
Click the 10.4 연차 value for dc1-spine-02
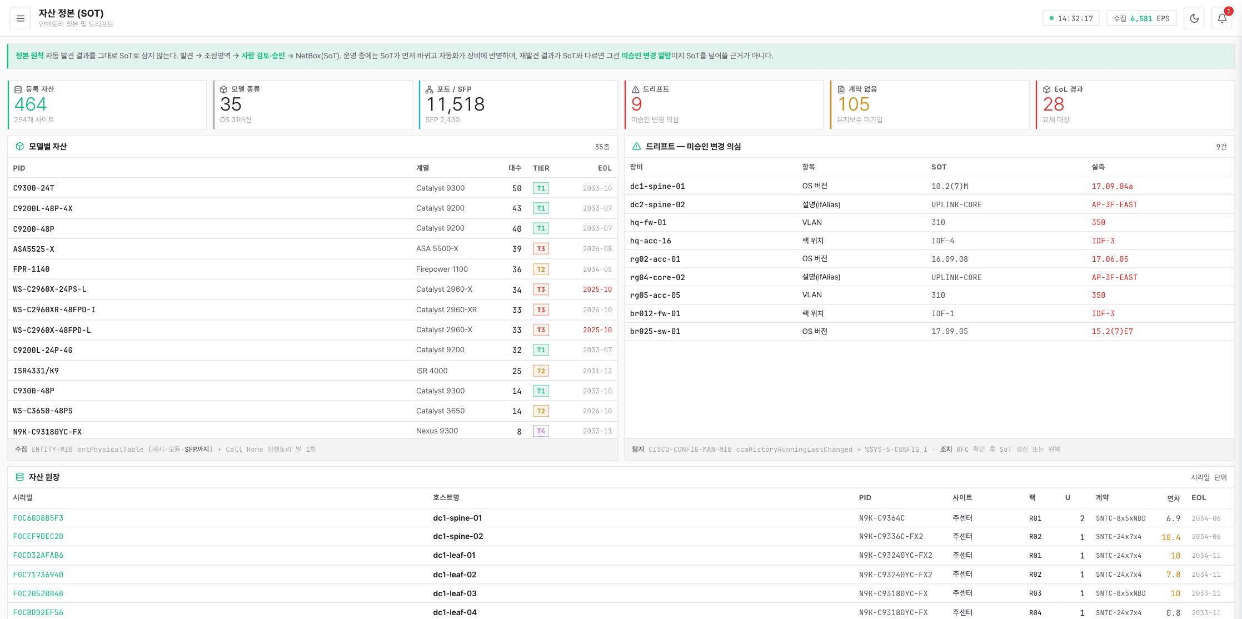(1171, 537)
